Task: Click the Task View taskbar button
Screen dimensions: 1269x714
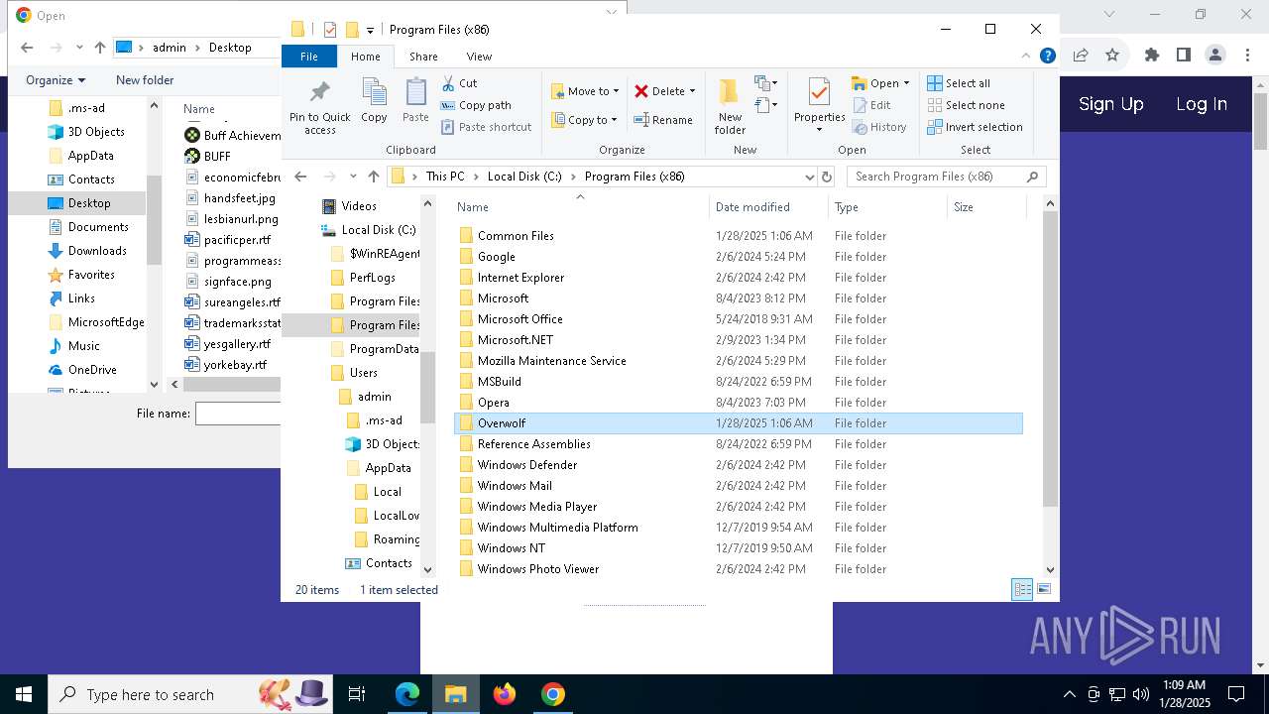Action: coord(357,694)
